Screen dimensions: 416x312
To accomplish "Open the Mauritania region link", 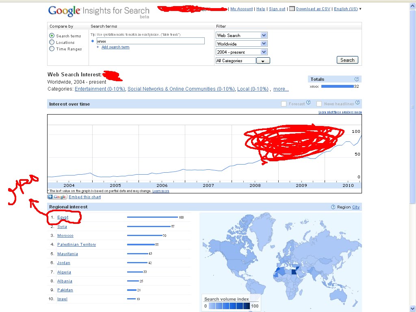I will coord(68,254).
